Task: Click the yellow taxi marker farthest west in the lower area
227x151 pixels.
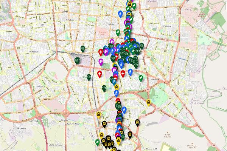Action: tap(98, 114)
